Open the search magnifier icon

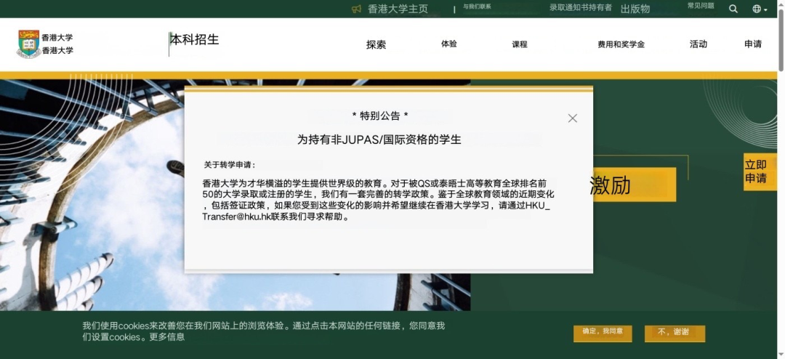(x=733, y=9)
